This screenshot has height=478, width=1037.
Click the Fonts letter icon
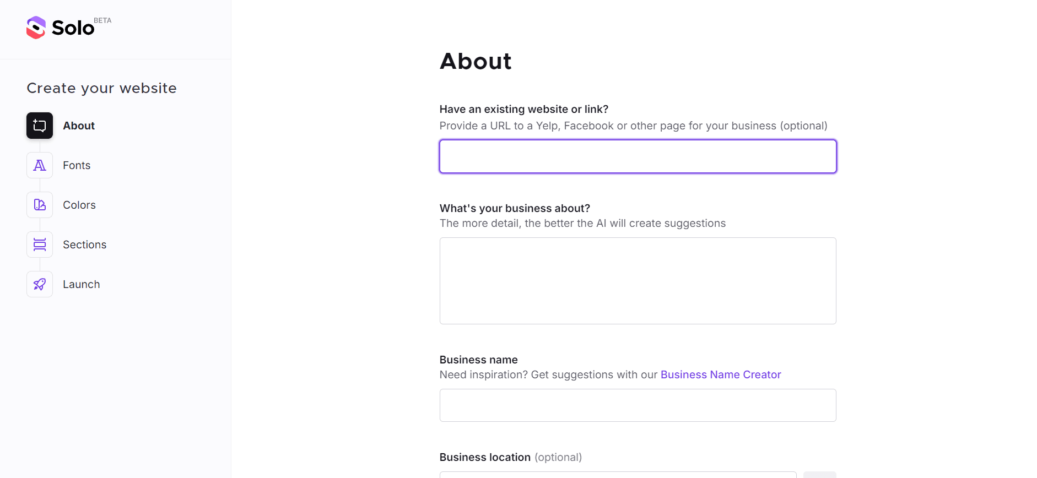(39, 165)
